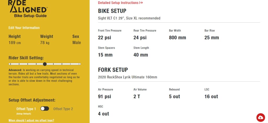Open Detailed Setup Instructions link
This screenshot has height=123, width=268.
120,3
